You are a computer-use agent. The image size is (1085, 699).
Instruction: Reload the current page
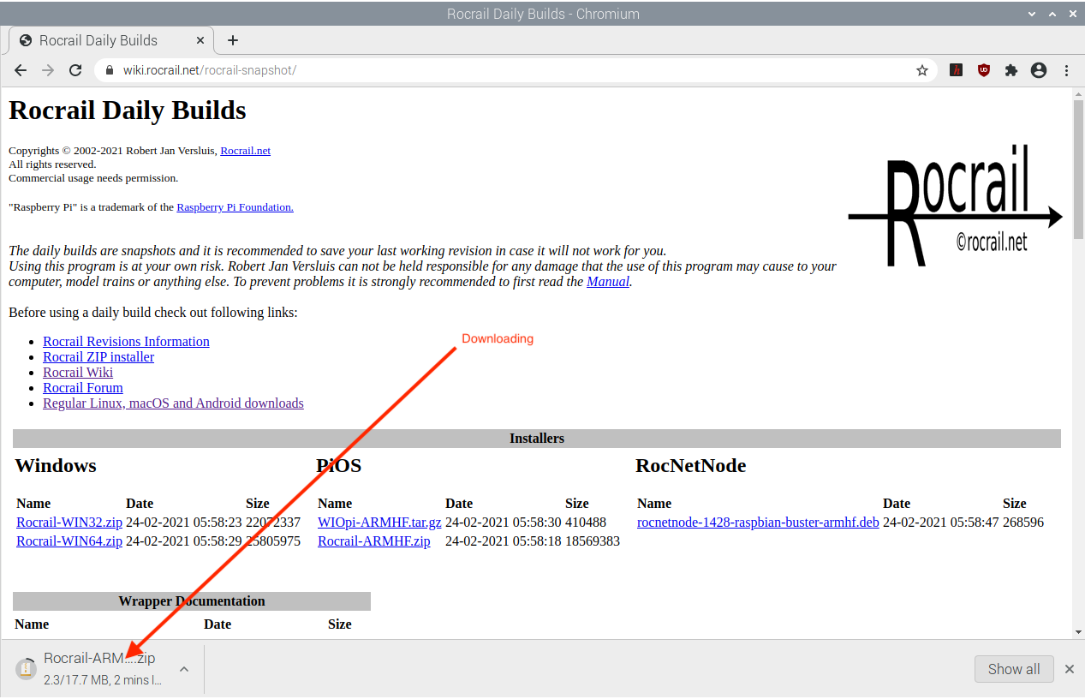point(75,70)
